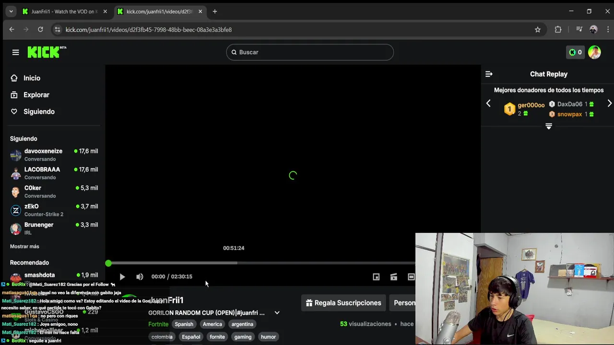The width and height of the screenshot is (614, 345).
Task: Expand list with Mostrar más
Action: (x=24, y=246)
